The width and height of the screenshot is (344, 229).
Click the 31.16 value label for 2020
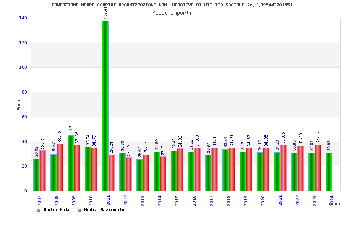(x=260, y=145)
